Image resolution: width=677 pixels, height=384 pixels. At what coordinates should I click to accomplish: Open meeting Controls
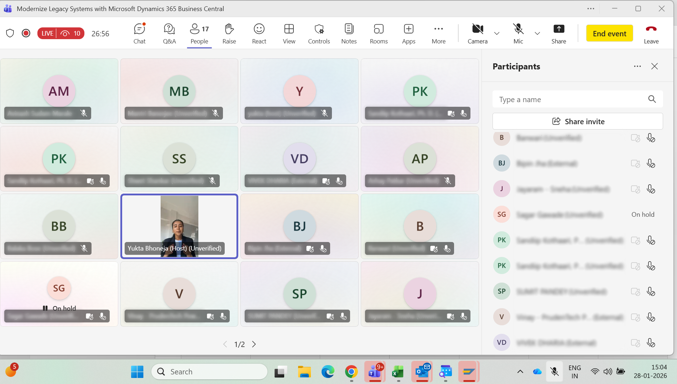click(319, 33)
